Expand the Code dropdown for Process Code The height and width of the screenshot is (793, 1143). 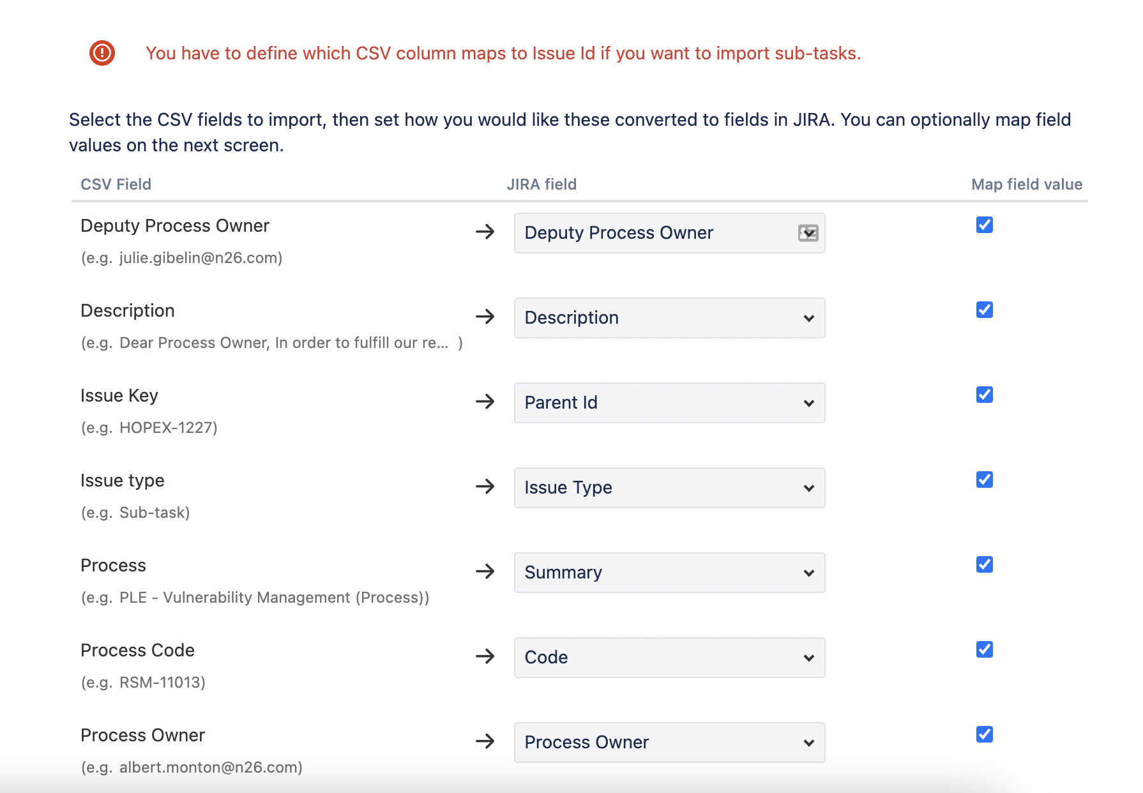click(669, 657)
